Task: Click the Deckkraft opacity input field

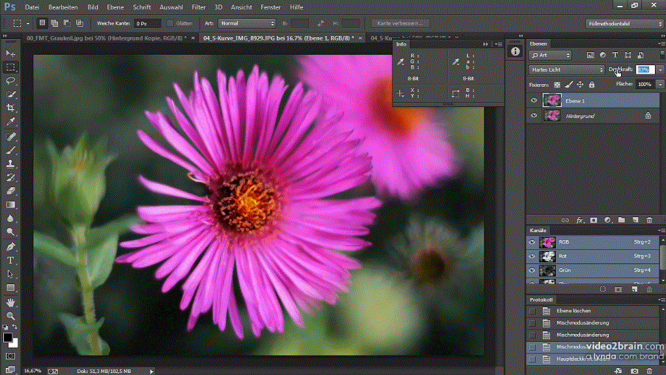Action: (645, 70)
